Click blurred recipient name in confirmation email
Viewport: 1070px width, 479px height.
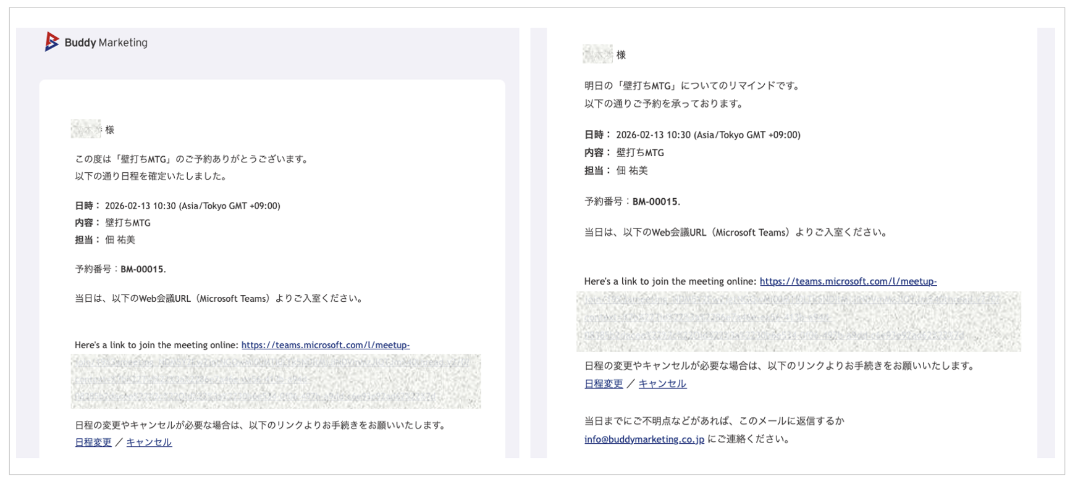pyautogui.click(x=85, y=129)
